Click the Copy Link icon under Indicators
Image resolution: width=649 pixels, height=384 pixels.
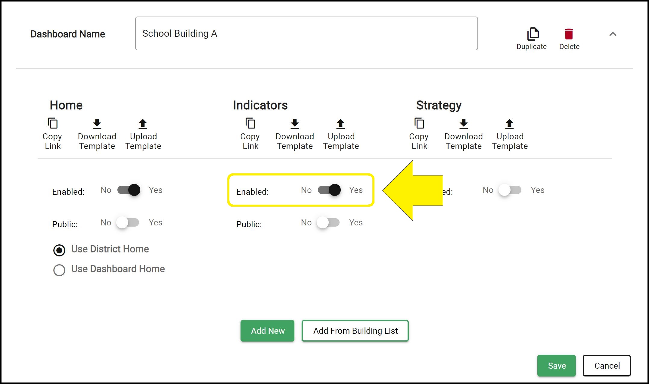click(x=250, y=123)
